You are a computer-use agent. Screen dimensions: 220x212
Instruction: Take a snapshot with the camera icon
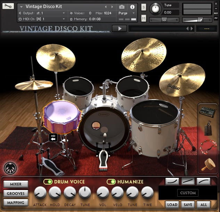(122, 7)
